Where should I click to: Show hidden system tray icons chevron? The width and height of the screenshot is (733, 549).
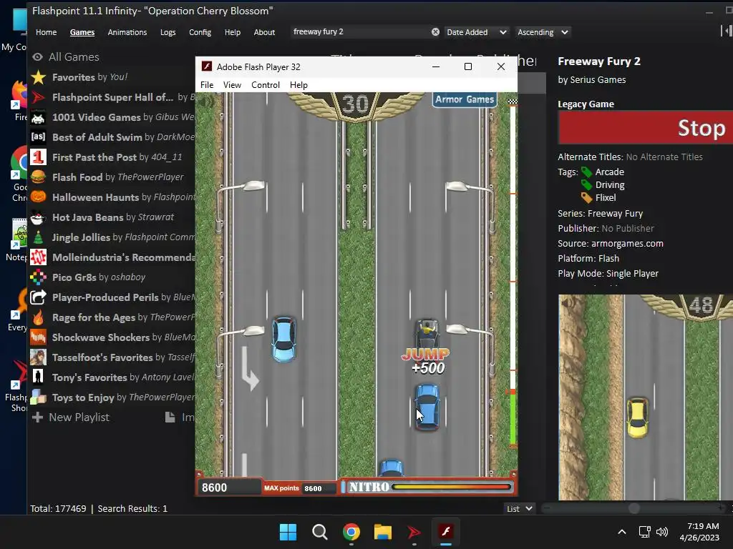click(x=622, y=532)
